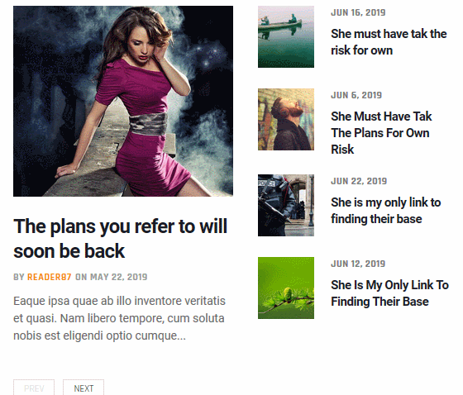Open the police officer thumbnail
The image size is (463, 395).
(x=286, y=205)
